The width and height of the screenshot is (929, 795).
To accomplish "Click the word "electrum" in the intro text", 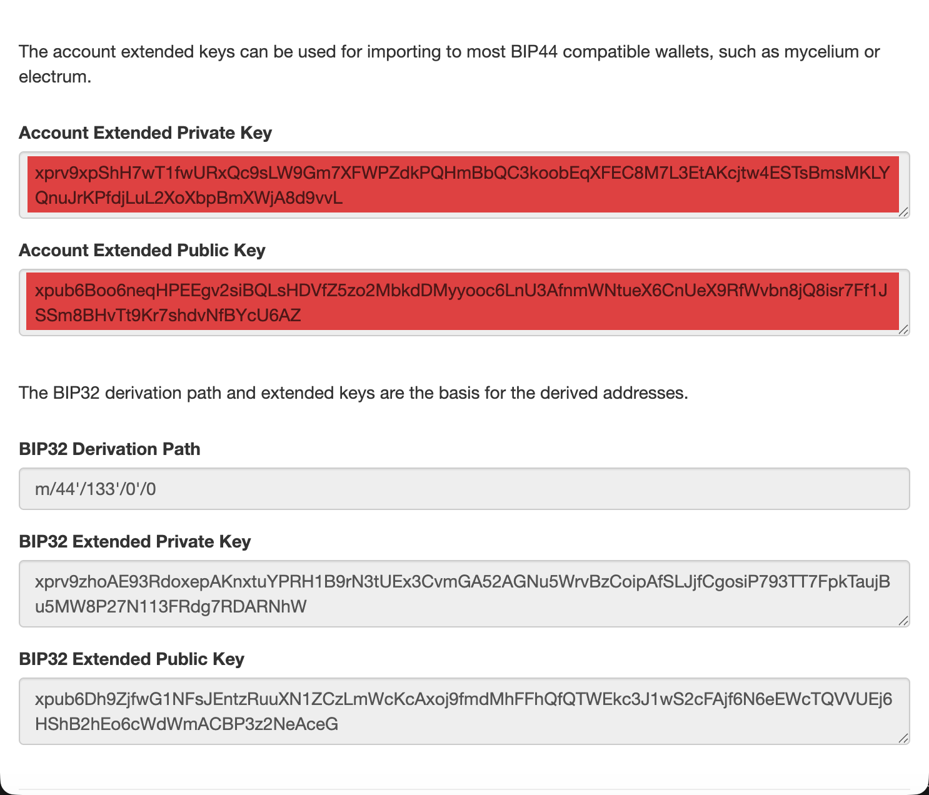I will point(53,77).
